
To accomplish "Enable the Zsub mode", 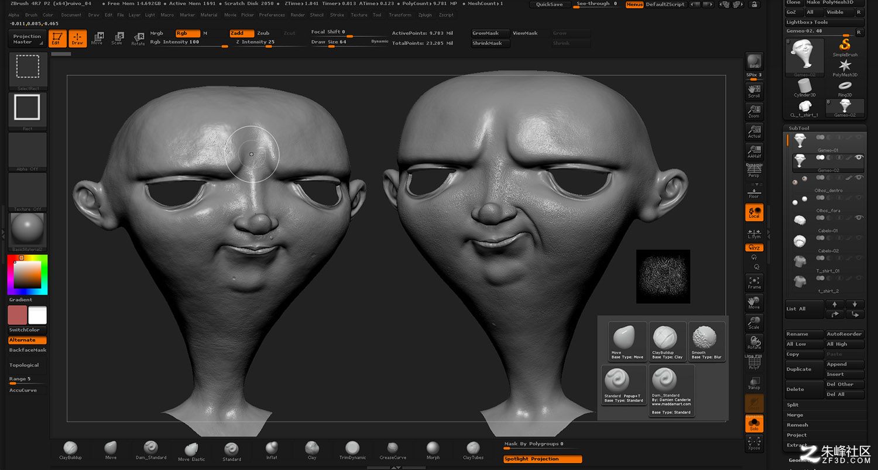I will (263, 33).
